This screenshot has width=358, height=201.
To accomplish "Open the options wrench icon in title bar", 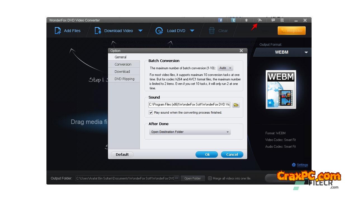I will [x=260, y=20].
